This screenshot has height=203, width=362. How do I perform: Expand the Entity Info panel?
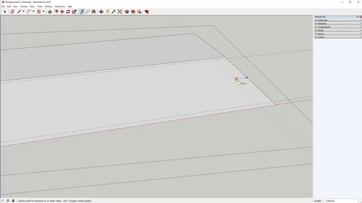coord(316,20)
